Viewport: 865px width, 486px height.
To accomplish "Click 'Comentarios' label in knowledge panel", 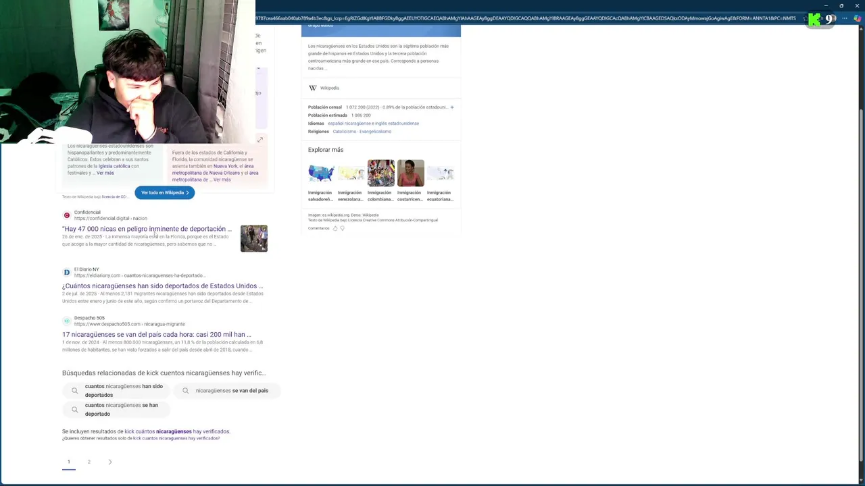I will coord(319,228).
